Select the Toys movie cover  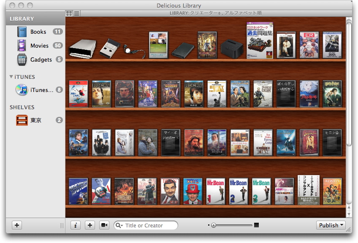point(193,192)
